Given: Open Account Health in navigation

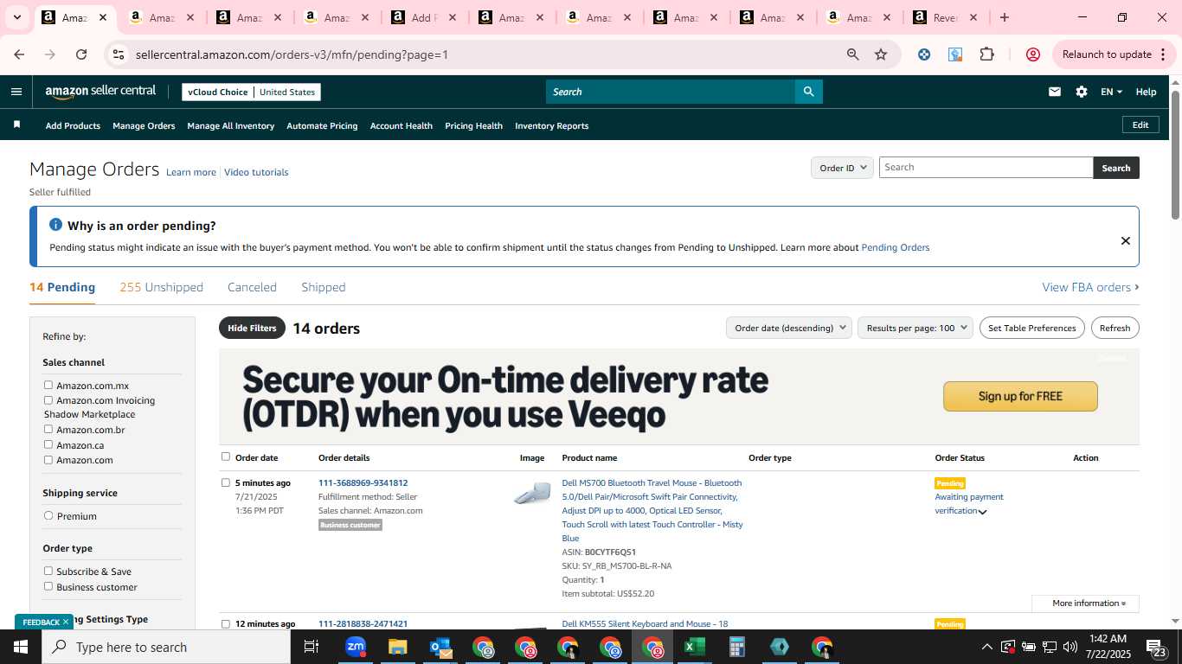Looking at the screenshot, I should coord(401,125).
